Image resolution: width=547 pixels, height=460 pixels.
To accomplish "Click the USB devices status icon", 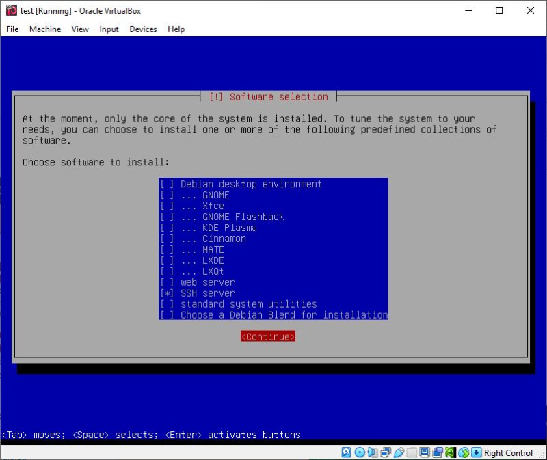I will [x=399, y=452].
